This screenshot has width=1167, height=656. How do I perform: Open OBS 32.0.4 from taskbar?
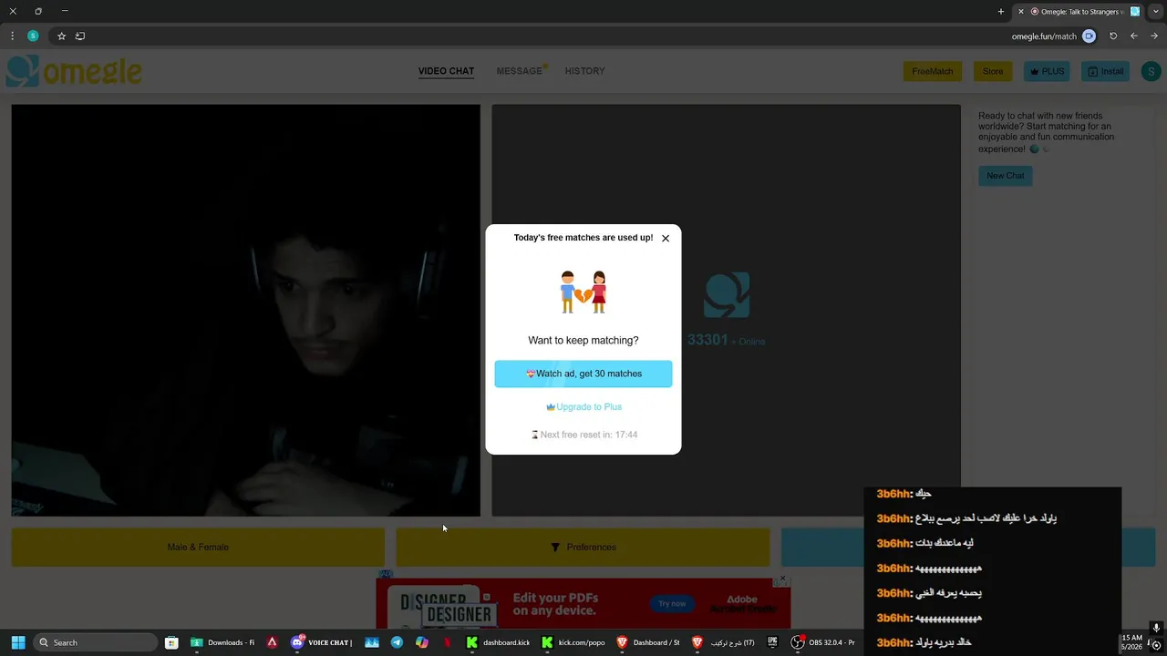(823, 642)
